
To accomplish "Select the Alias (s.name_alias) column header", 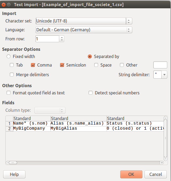I will pyautogui.click(x=79, y=118).
